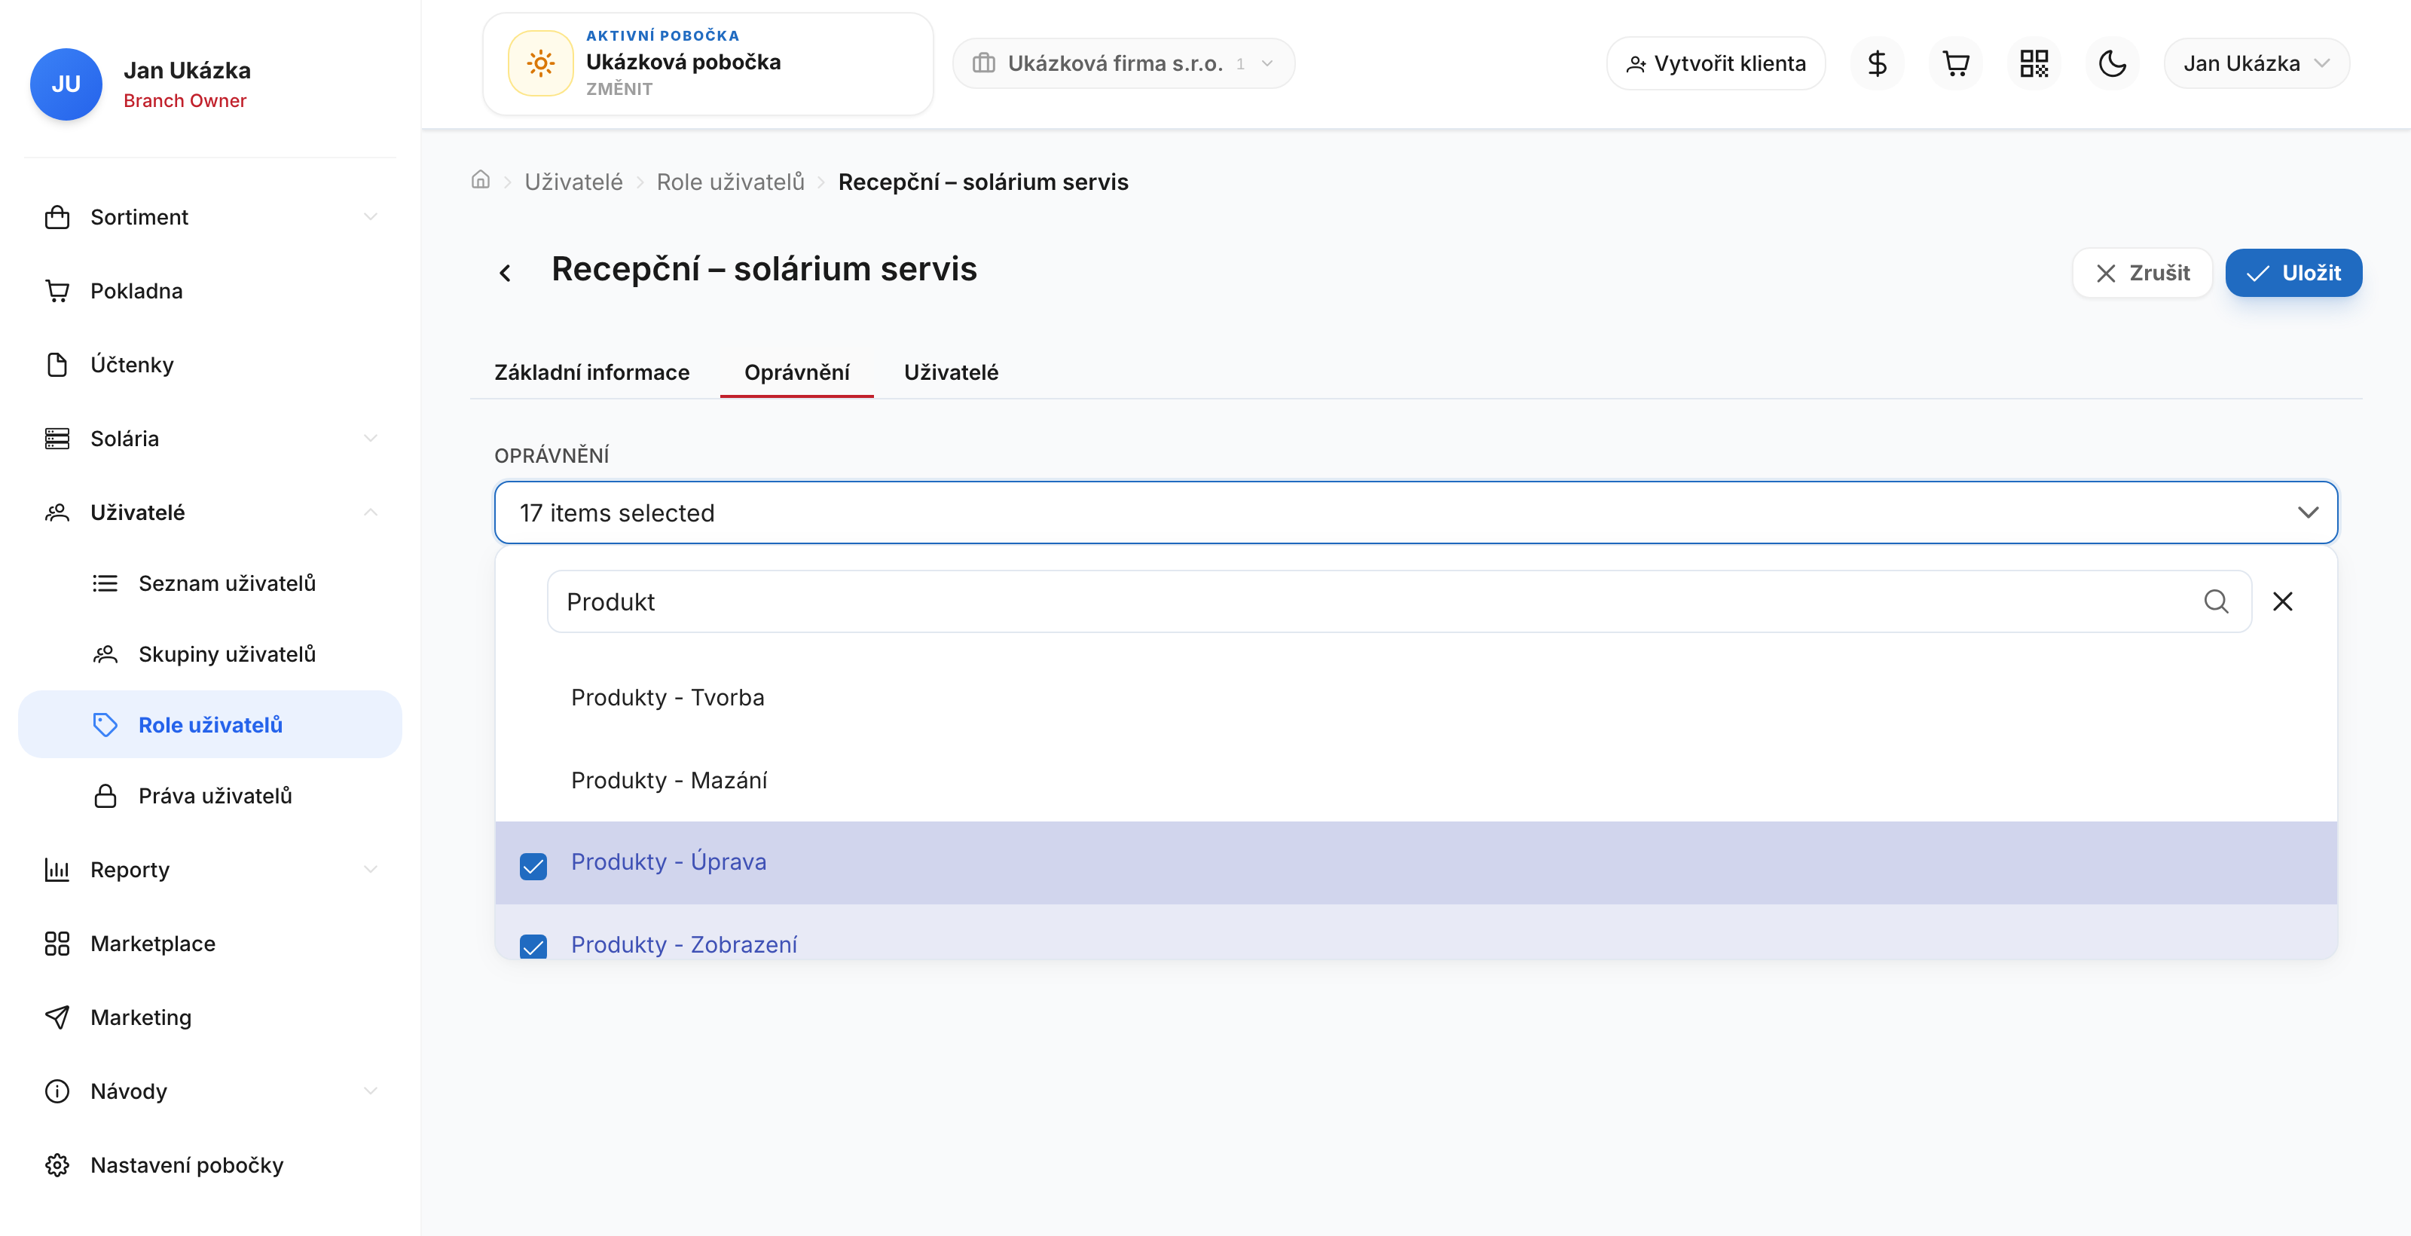Uncheck the Produkty - Zobrazení checkbox
This screenshot has height=1236, width=2411.
tap(533, 947)
